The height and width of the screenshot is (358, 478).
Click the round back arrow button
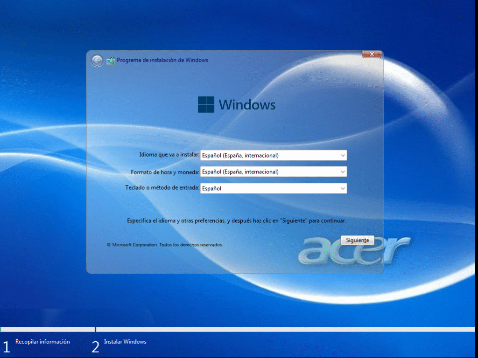click(97, 61)
